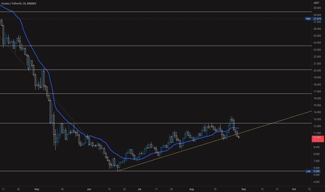325x192 pixels.
Task: Click the 20.000 price axis label
Action: (x=317, y=71)
